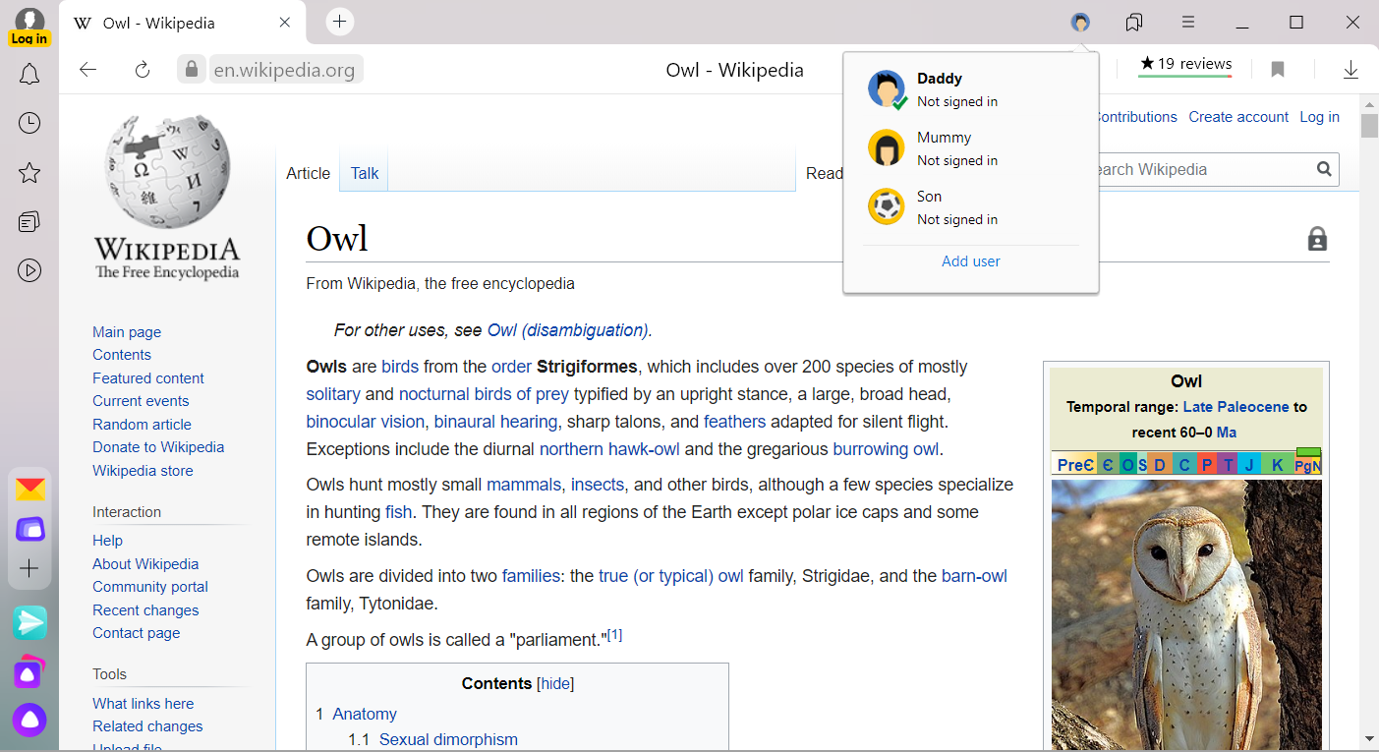Open Donate to Wikipedia link
Viewport: 1379px width, 752px height.
tap(158, 447)
